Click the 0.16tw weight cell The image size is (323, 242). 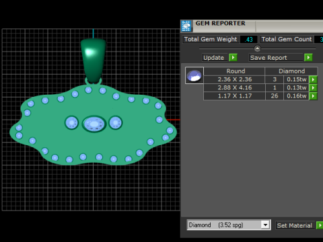[x=296, y=96]
